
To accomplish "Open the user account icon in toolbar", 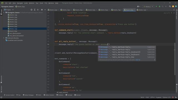I will (139, 6).
